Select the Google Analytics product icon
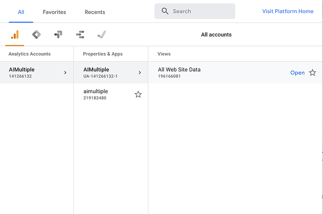 [x=15, y=35]
